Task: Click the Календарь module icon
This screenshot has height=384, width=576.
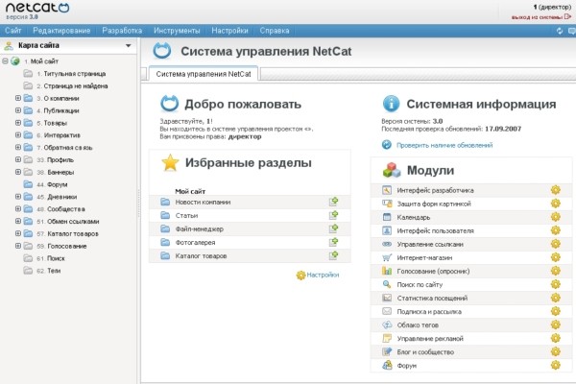Action: [386, 217]
